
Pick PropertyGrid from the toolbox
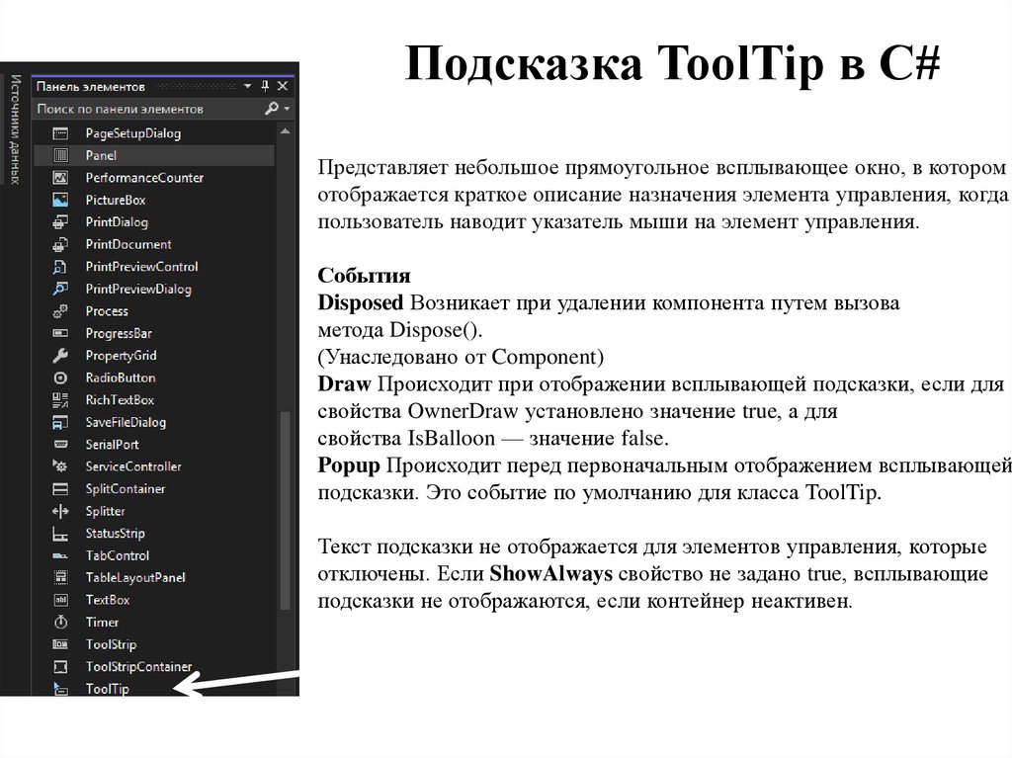click(121, 356)
